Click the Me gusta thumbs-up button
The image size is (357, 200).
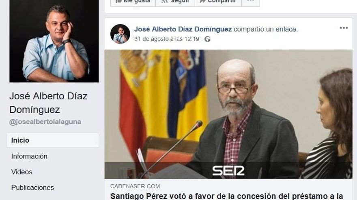click(x=133, y=2)
